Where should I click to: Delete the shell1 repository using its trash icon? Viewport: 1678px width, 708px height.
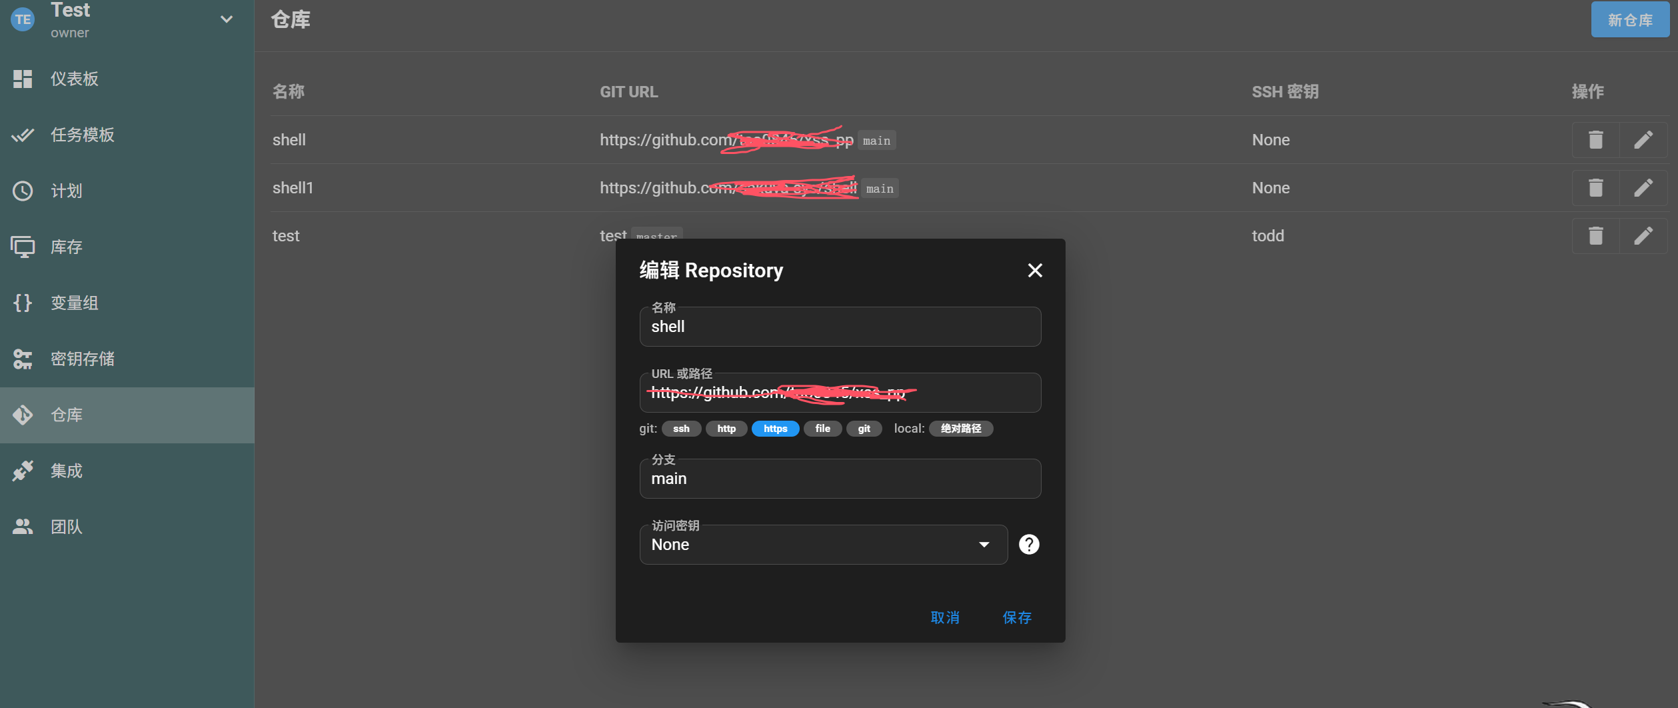click(x=1595, y=188)
